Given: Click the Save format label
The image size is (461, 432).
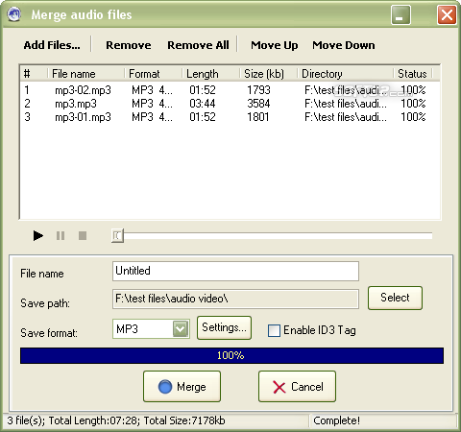Looking at the screenshot, I should pyautogui.click(x=49, y=333).
